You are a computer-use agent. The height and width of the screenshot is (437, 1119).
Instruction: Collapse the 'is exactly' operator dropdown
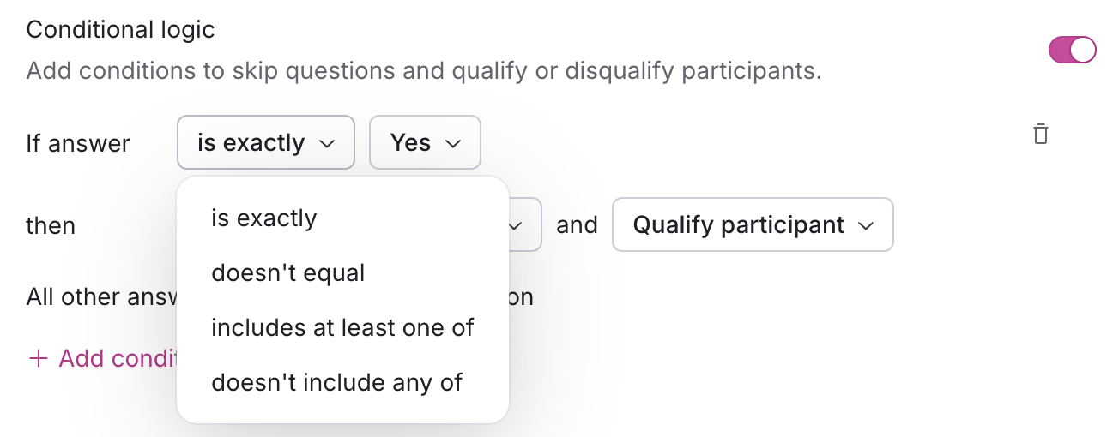click(265, 142)
